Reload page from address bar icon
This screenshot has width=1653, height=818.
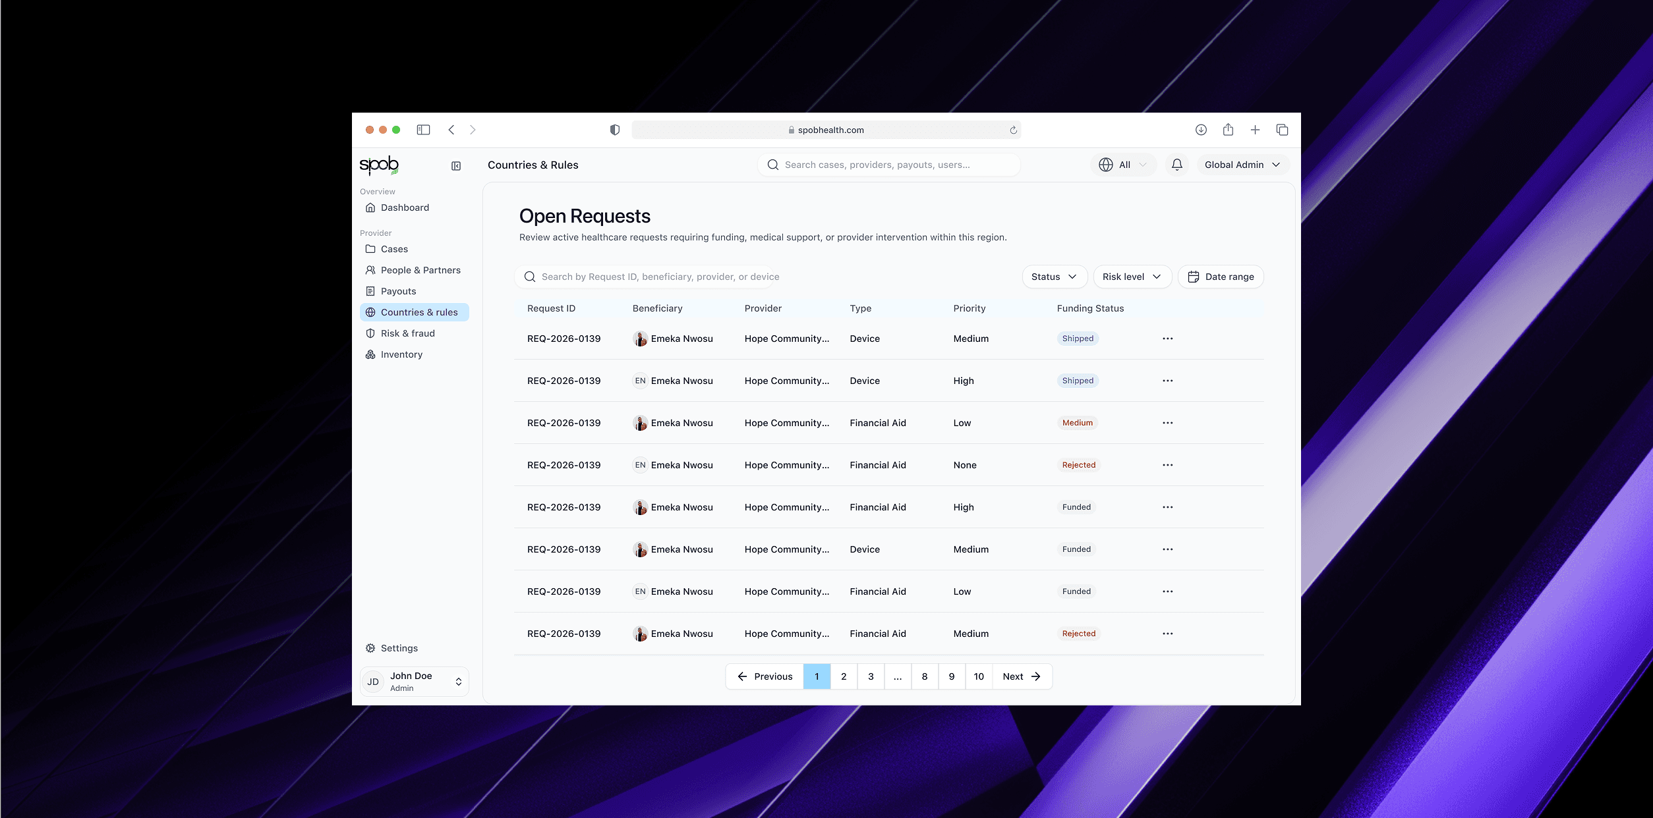click(x=1014, y=130)
